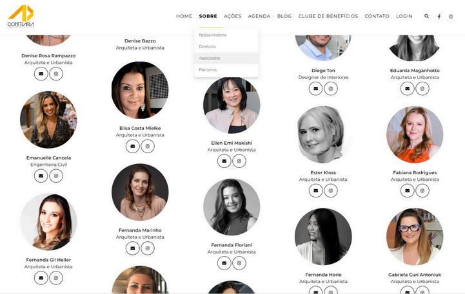Click the email icon under Elisa Costa Mielke
Image resolution: width=465 pixels, height=294 pixels.
(133, 146)
